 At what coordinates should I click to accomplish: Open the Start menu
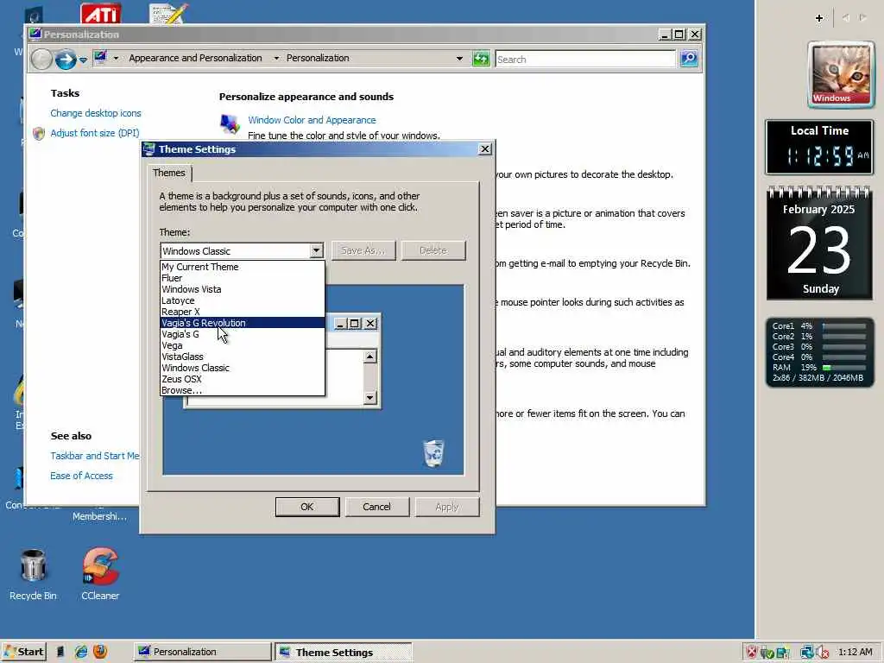coord(23,652)
